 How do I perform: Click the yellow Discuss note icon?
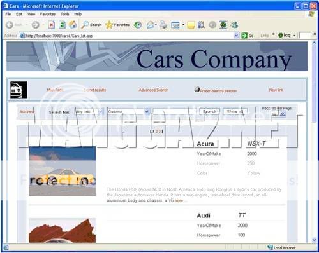(191, 25)
